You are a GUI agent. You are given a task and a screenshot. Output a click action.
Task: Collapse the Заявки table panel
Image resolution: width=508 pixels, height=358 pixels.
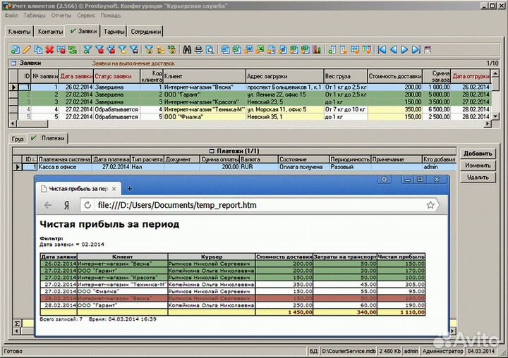coord(13,63)
